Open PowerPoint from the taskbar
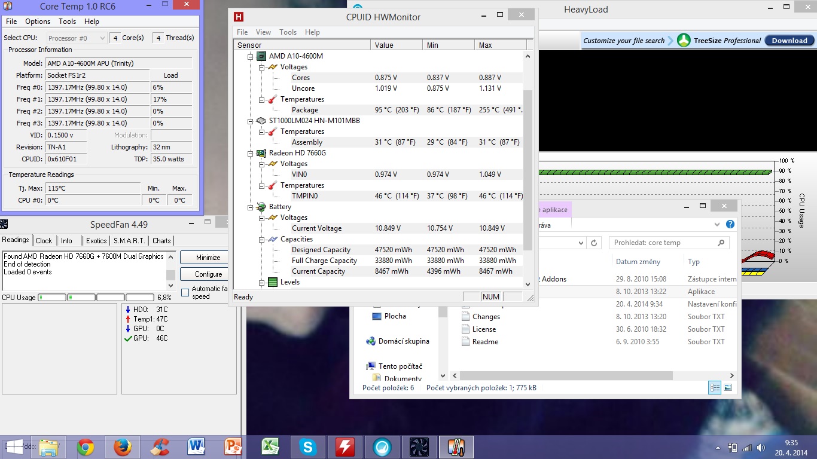The image size is (817, 459). click(x=232, y=446)
